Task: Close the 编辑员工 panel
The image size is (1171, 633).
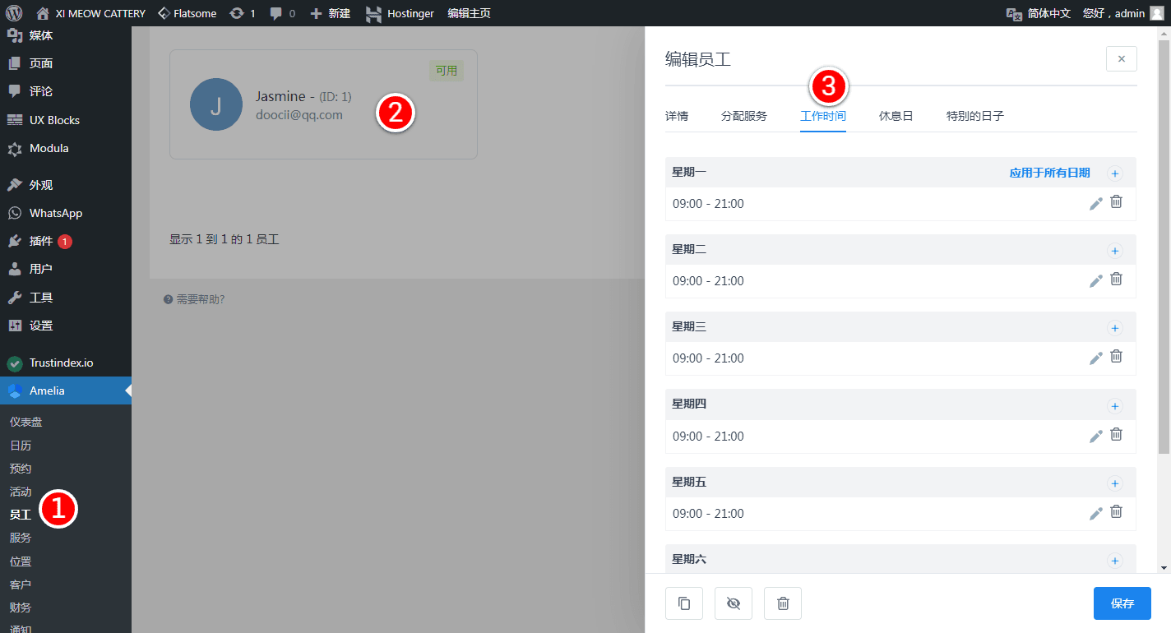Action: pos(1121,58)
